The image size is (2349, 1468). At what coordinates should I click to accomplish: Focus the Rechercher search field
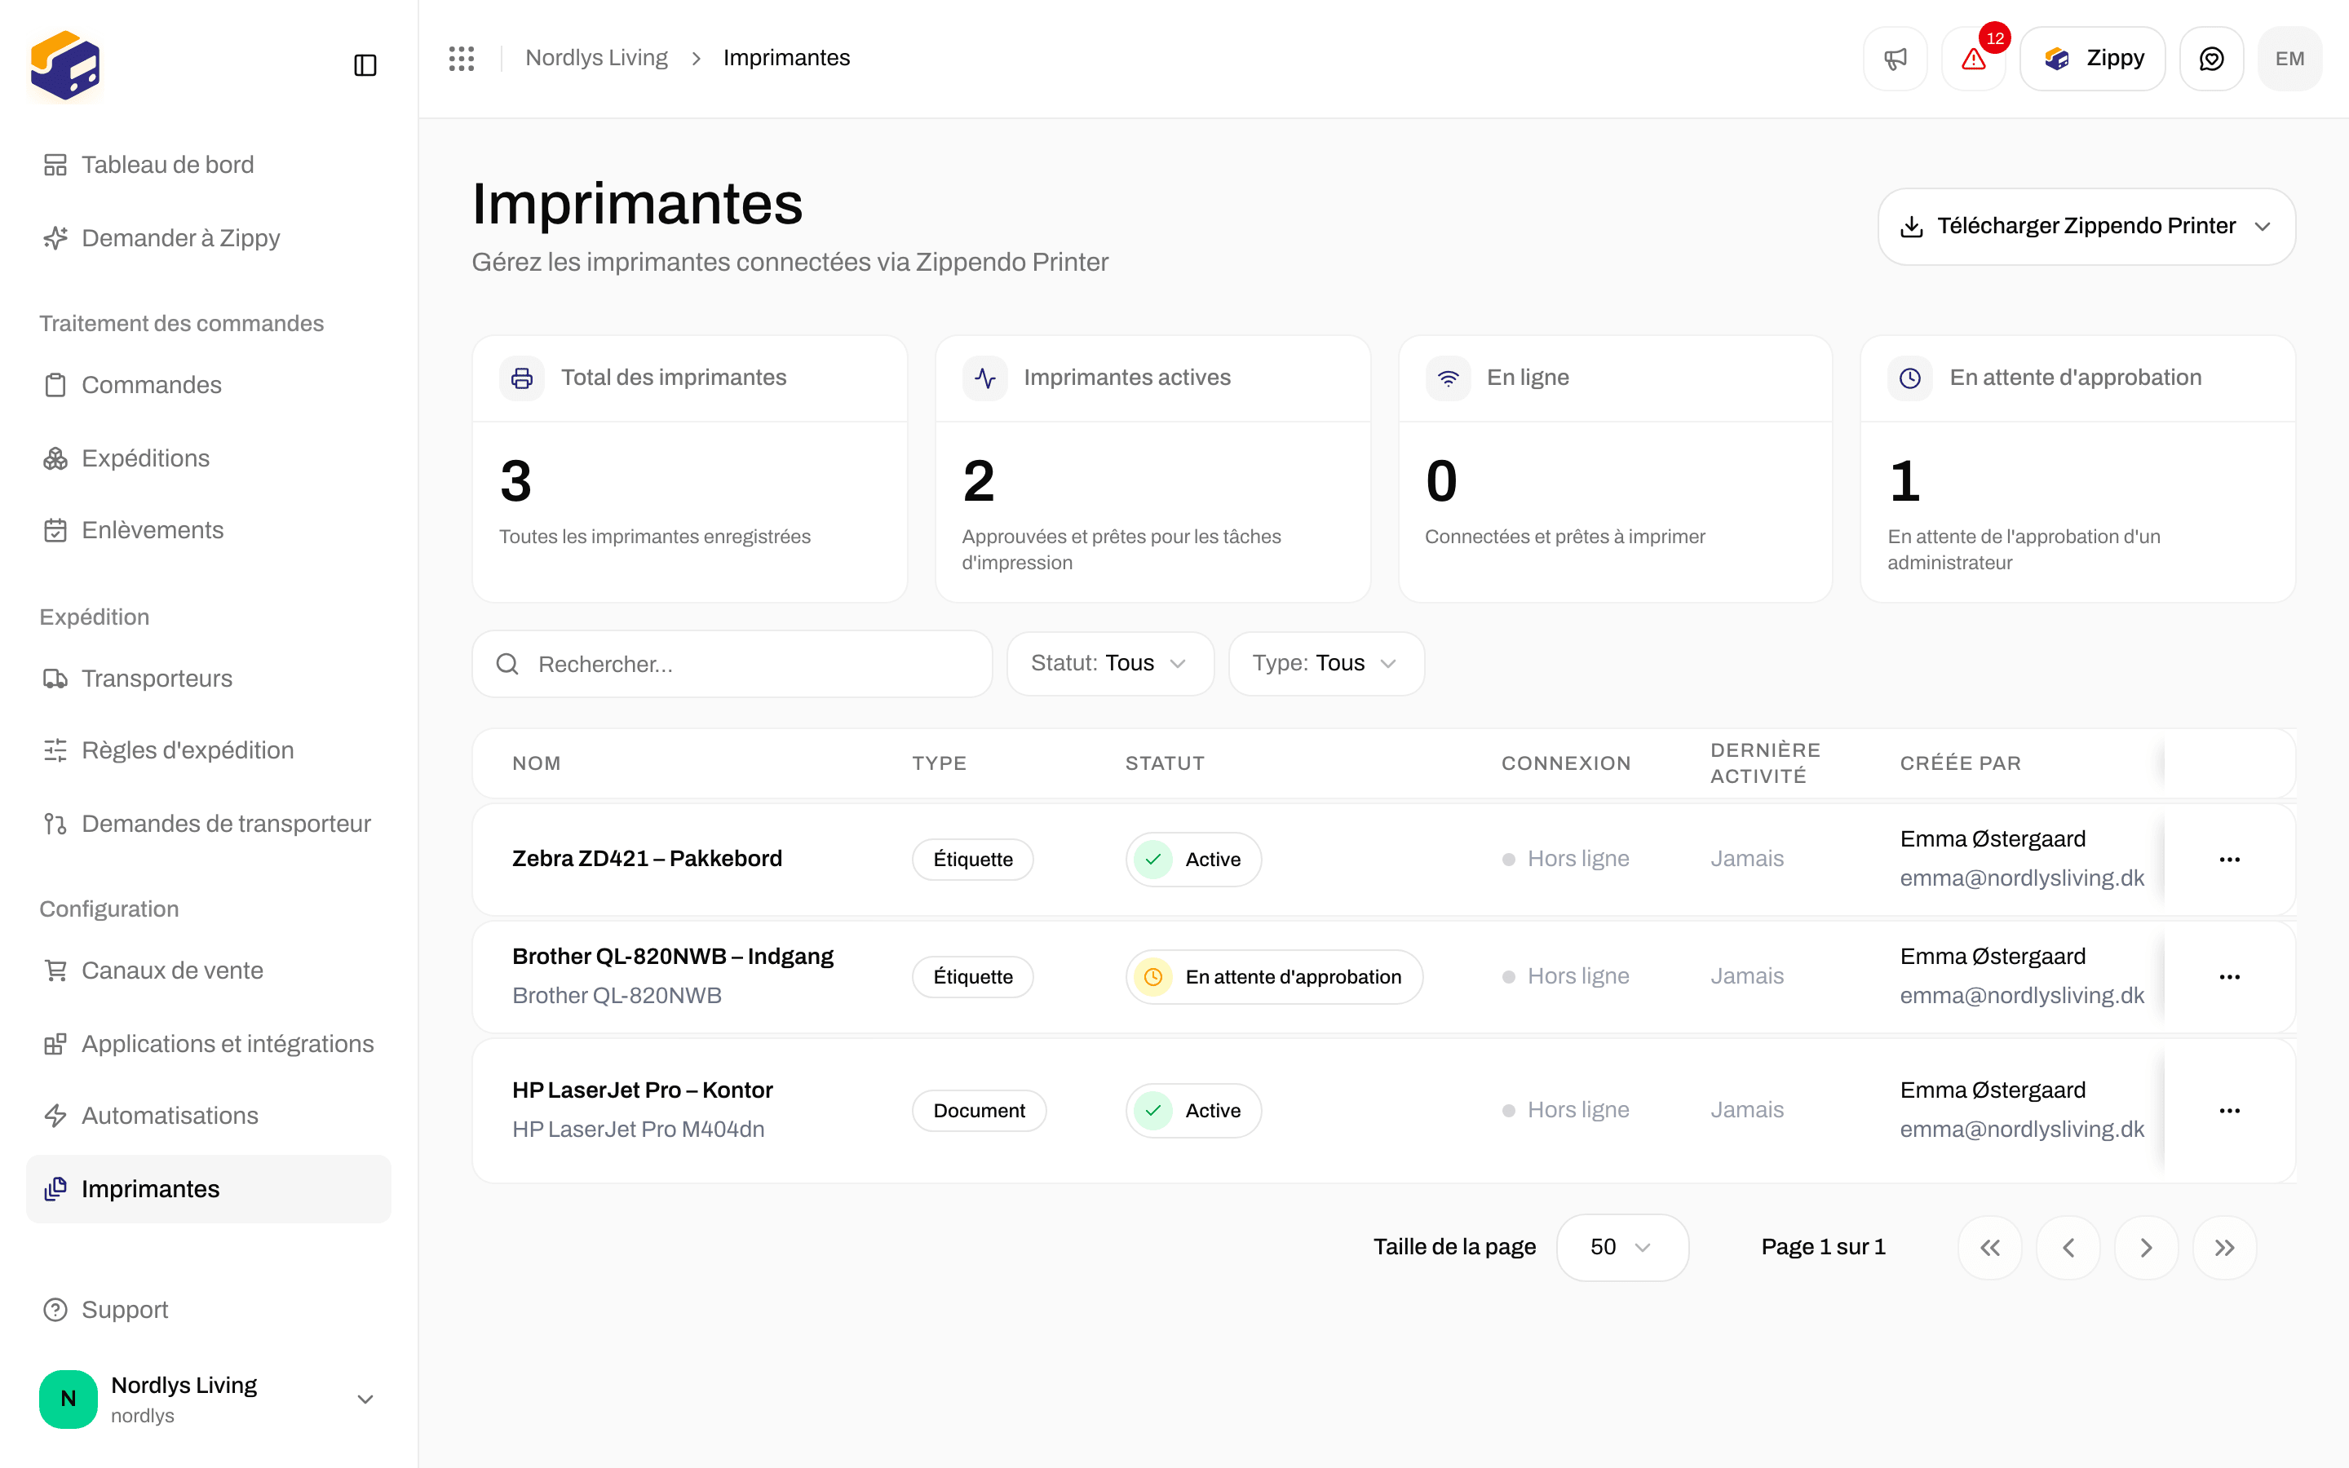click(732, 664)
